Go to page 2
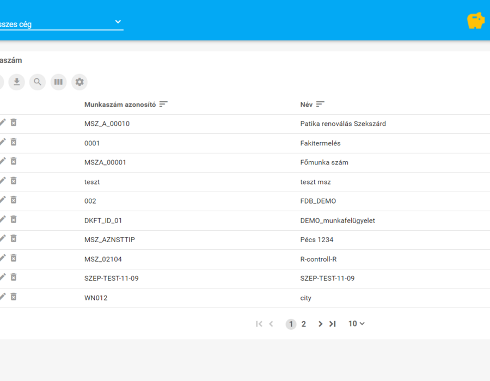Image resolution: width=490 pixels, height=381 pixels. point(303,324)
